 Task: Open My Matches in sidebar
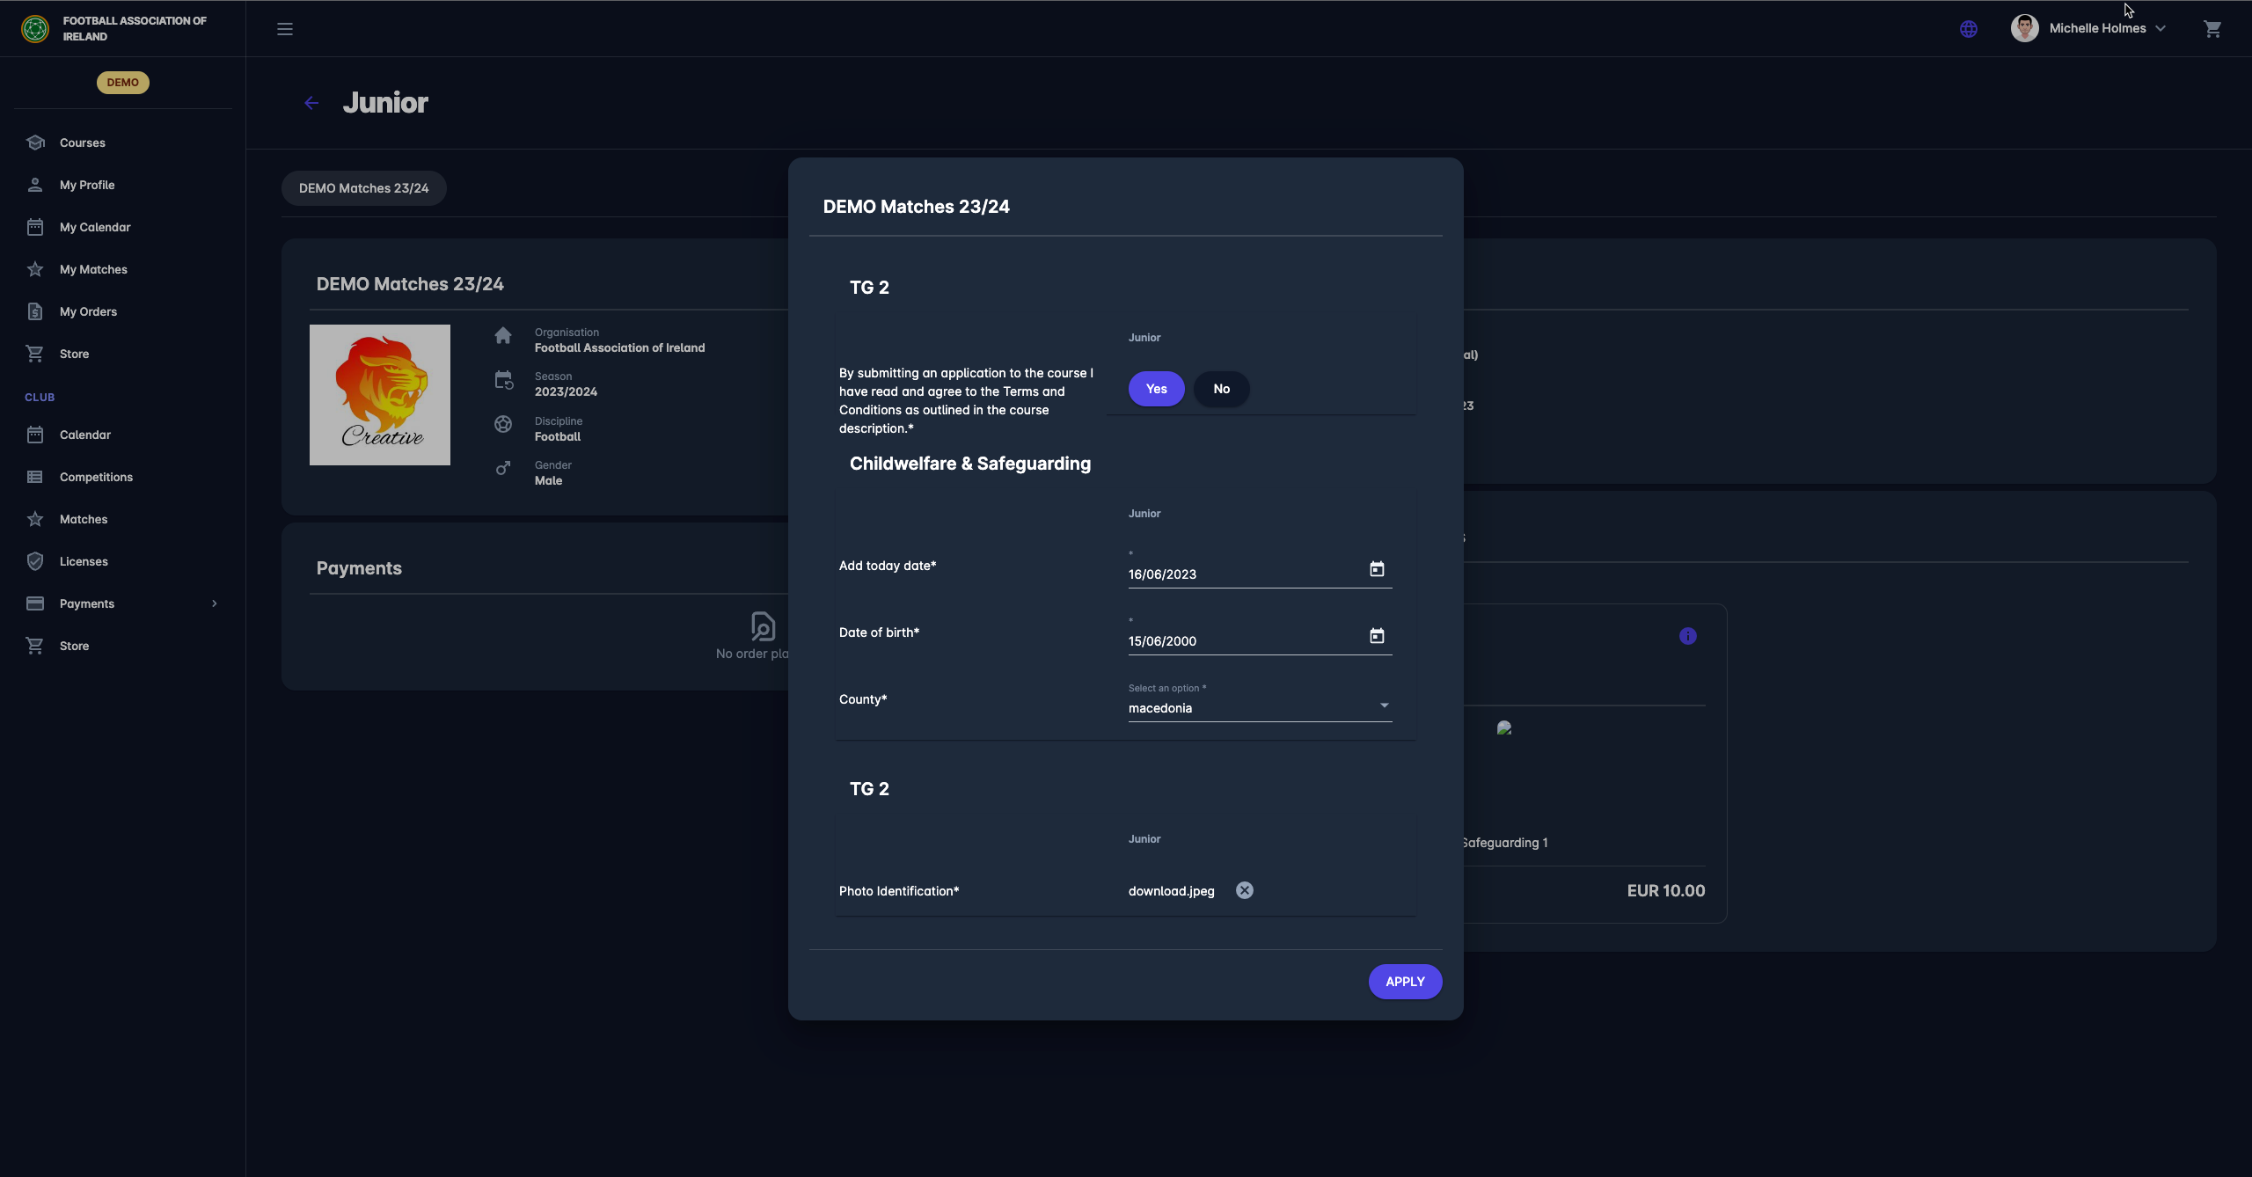pyautogui.click(x=93, y=269)
